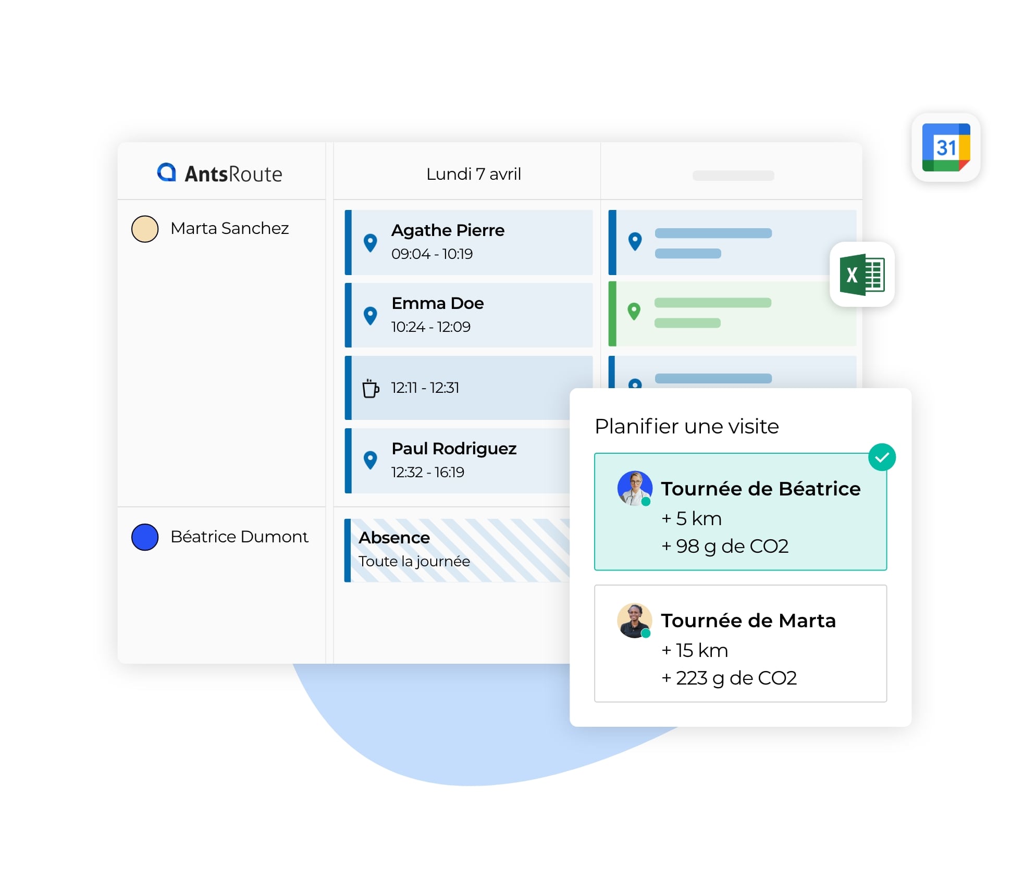
Task: Click the Marta Sanchez name row
Action: click(x=229, y=229)
